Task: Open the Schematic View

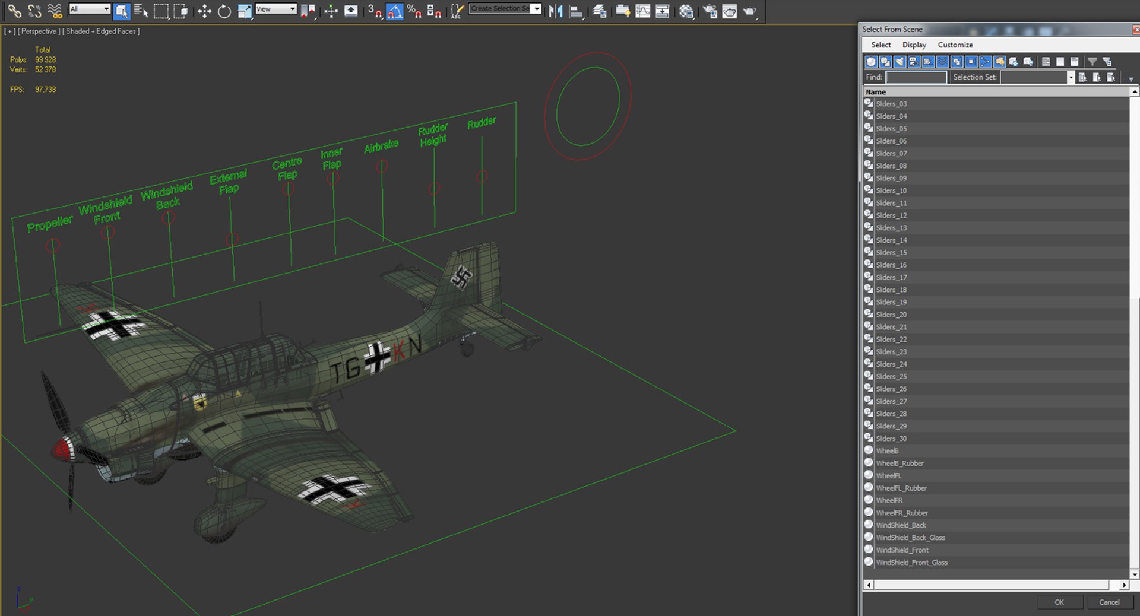Action: click(x=663, y=11)
